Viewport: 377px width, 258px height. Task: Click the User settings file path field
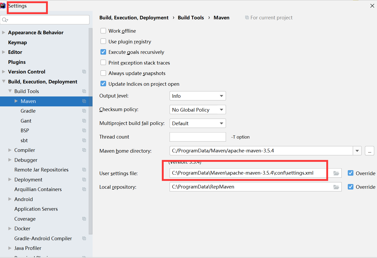255,173
